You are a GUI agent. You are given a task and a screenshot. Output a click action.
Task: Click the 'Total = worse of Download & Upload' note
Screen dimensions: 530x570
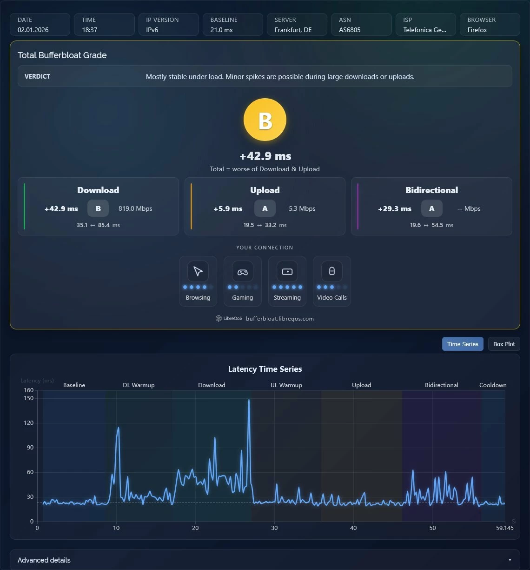tap(265, 169)
